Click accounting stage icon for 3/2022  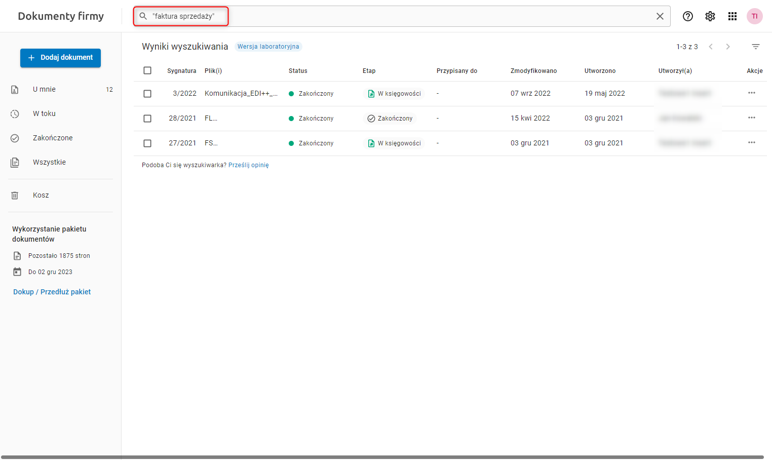pyautogui.click(x=371, y=94)
